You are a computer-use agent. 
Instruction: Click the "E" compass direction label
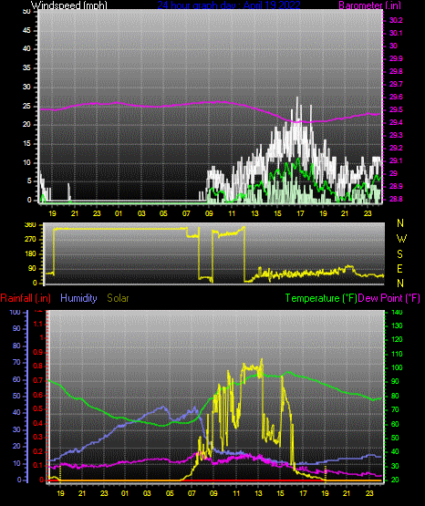(x=399, y=269)
